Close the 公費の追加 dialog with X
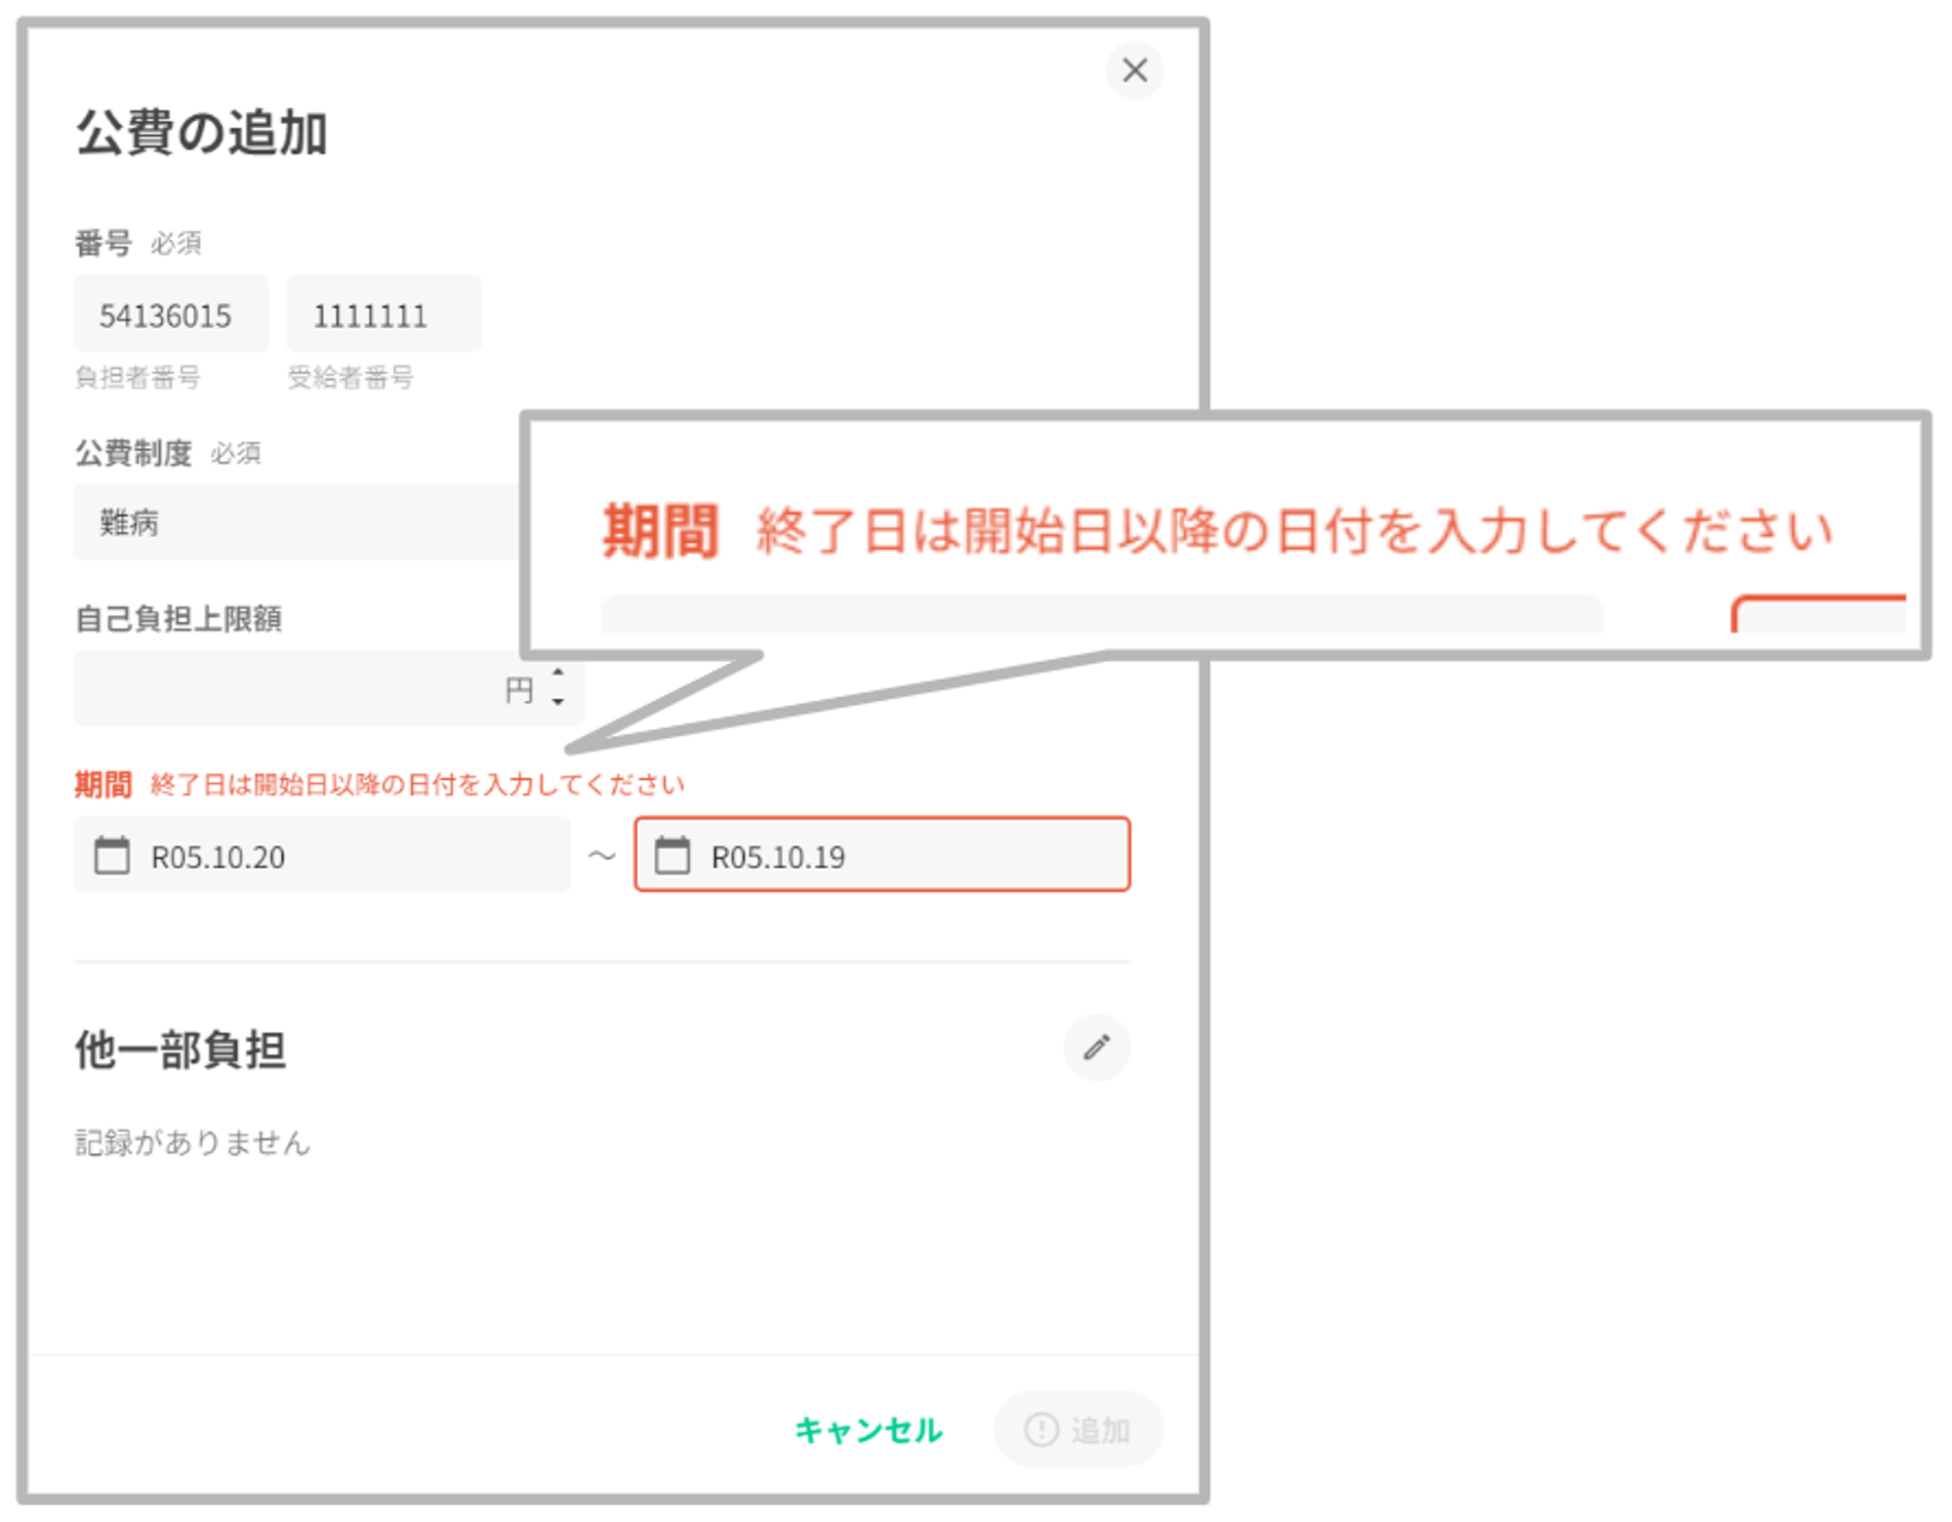This screenshot has height=1522, width=1952. (1134, 70)
